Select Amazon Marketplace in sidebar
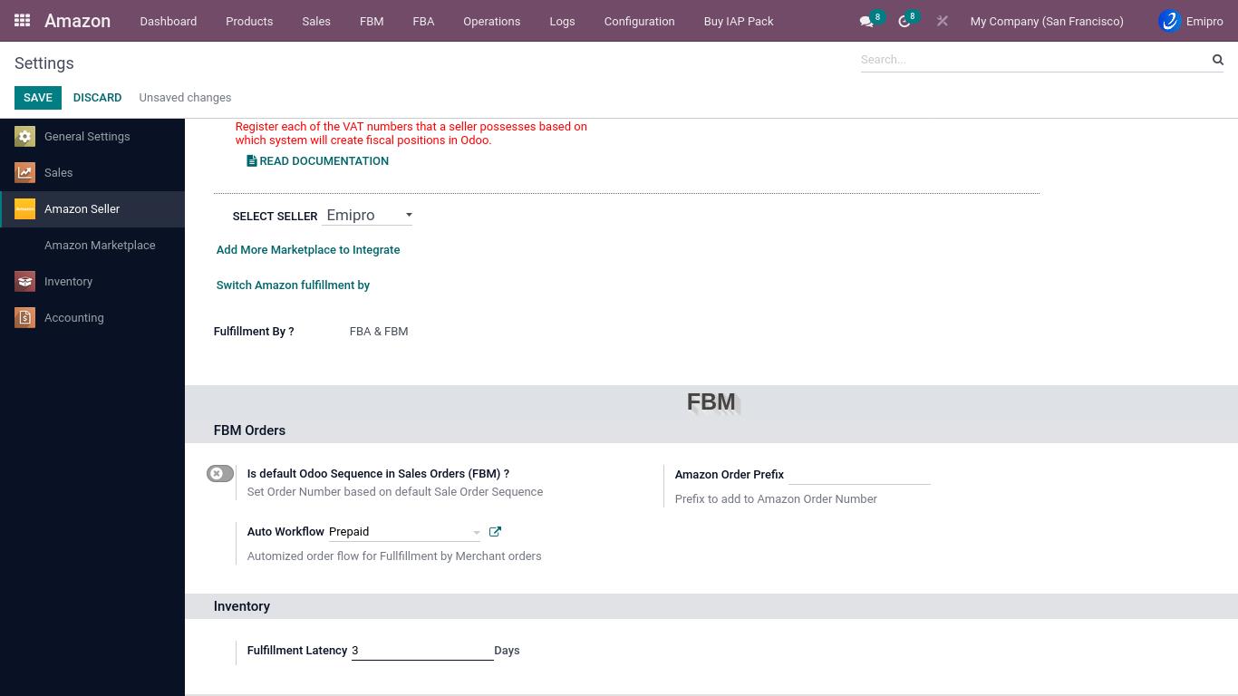1238x696 pixels. tap(92, 245)
